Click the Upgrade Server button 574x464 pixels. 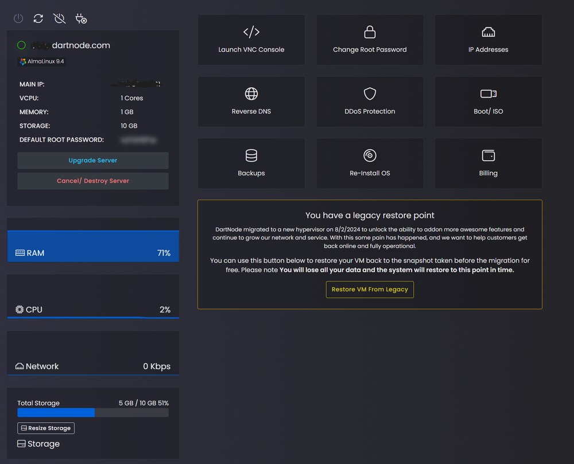point(93,161)
